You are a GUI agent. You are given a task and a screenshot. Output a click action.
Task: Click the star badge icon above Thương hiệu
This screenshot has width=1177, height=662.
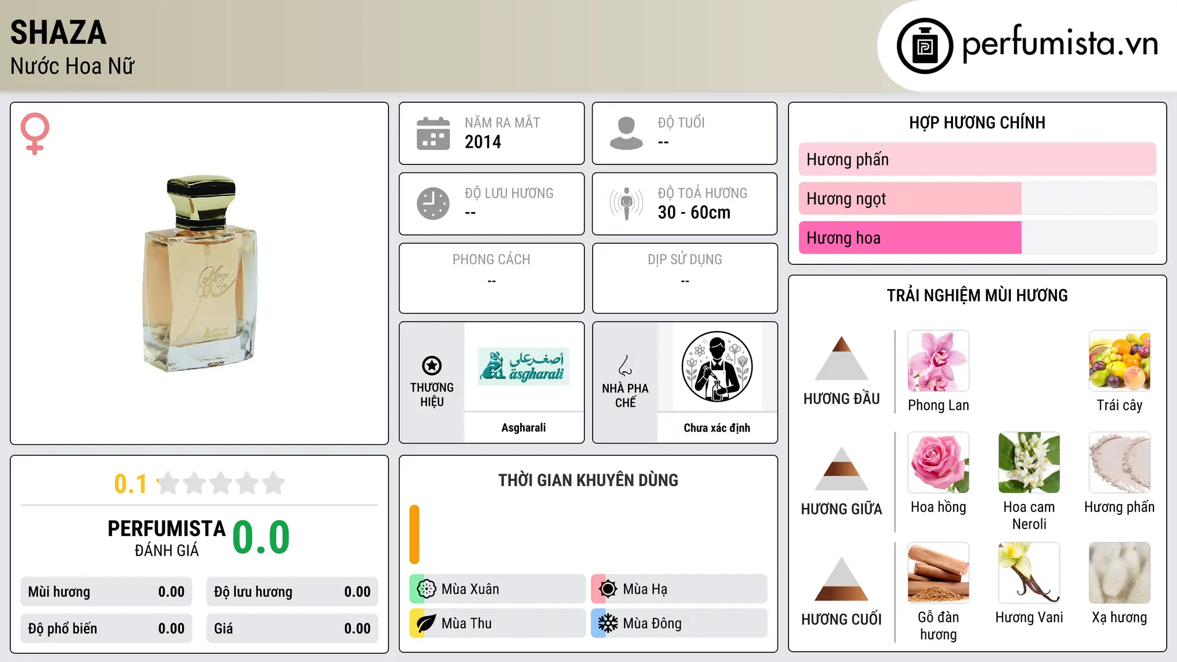click(x=432, y=365)
